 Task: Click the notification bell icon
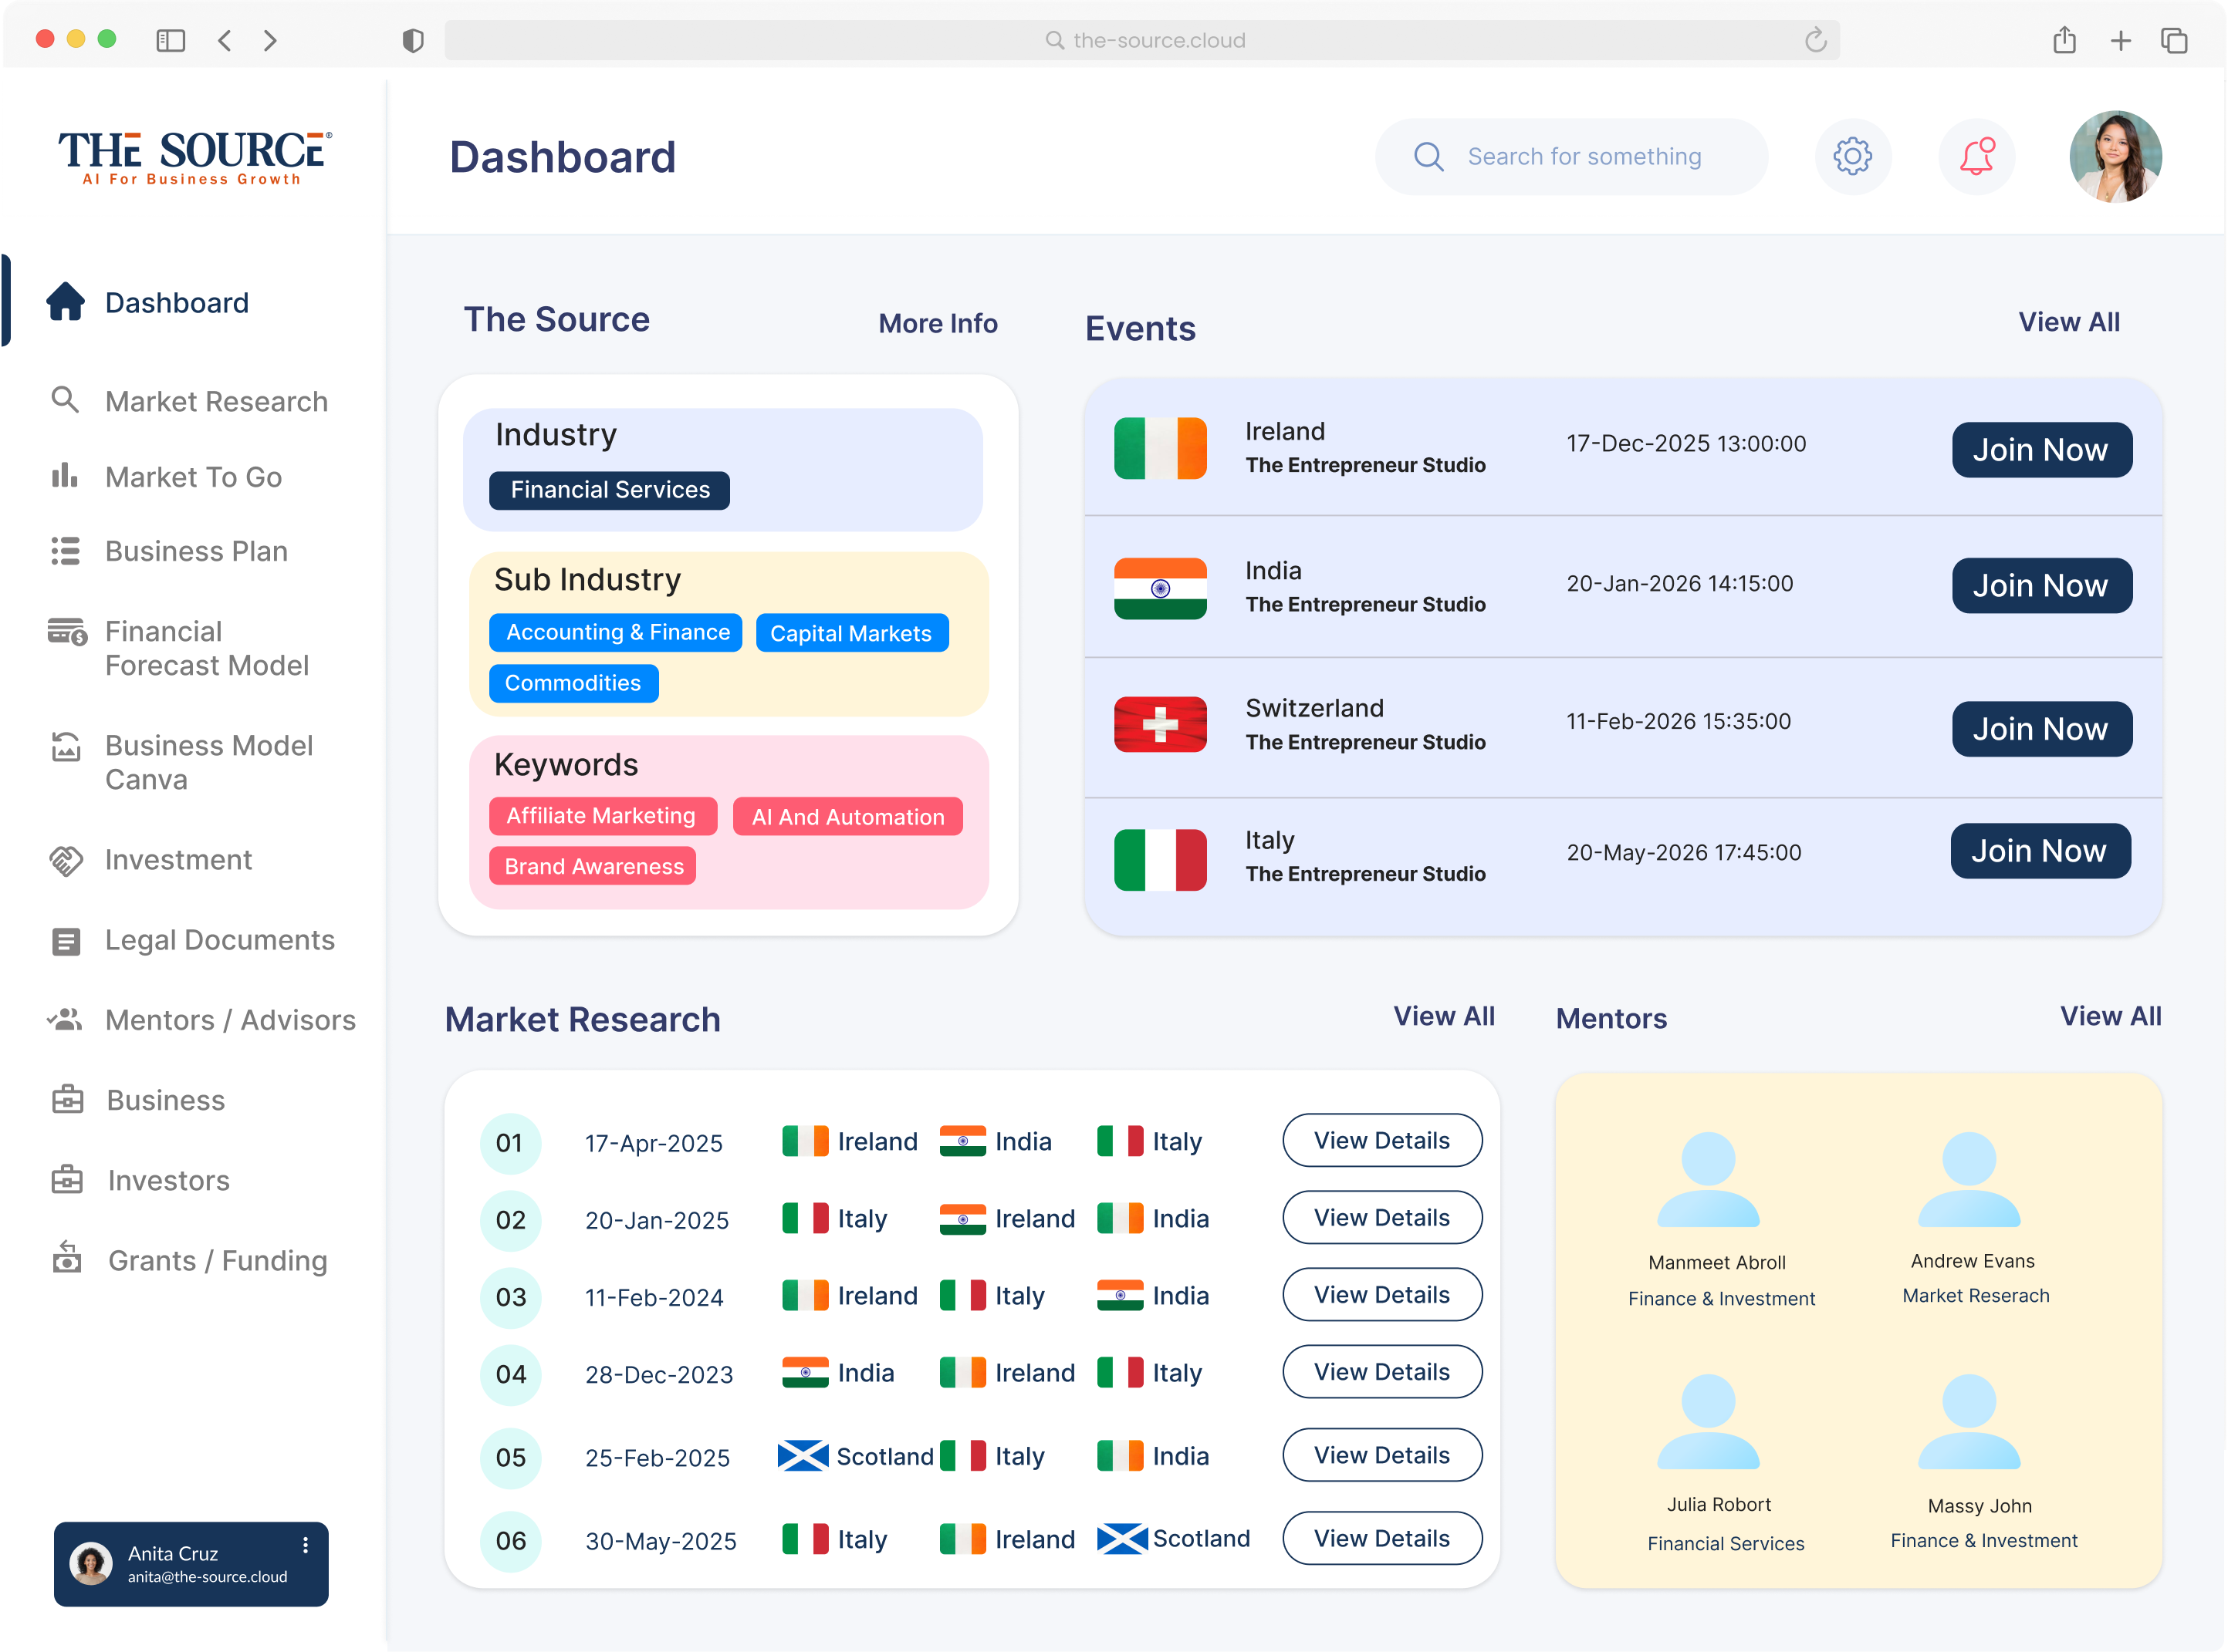pos(1976,156)
